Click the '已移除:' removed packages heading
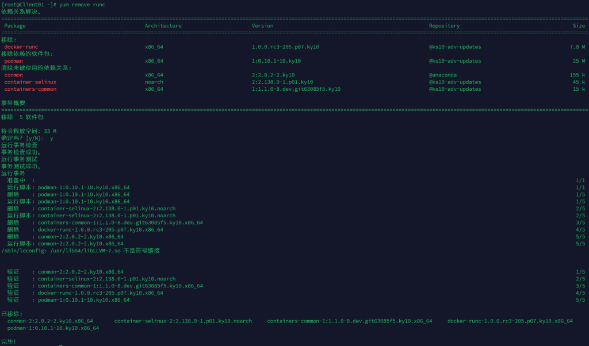 pyautogui.click(x=12, y=314)
